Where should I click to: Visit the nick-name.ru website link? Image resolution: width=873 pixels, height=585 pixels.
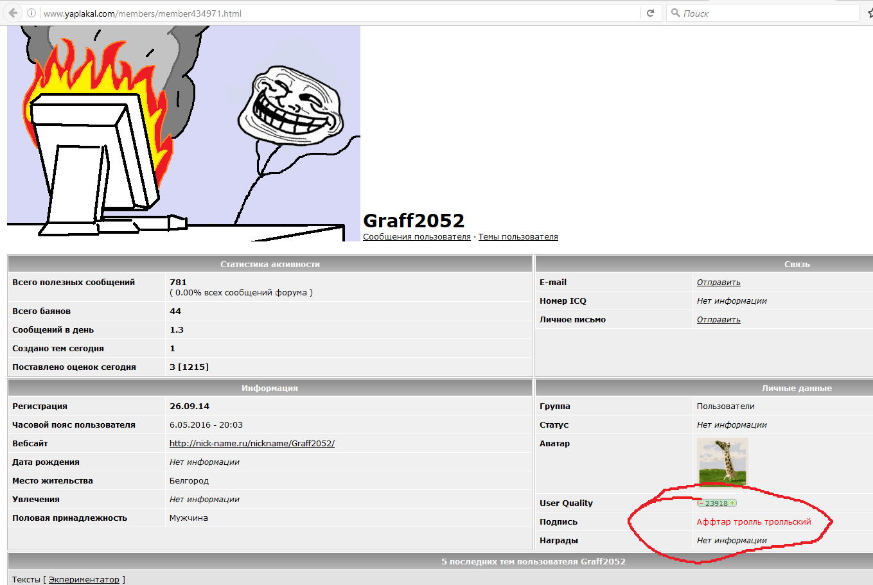click(252, 444)
